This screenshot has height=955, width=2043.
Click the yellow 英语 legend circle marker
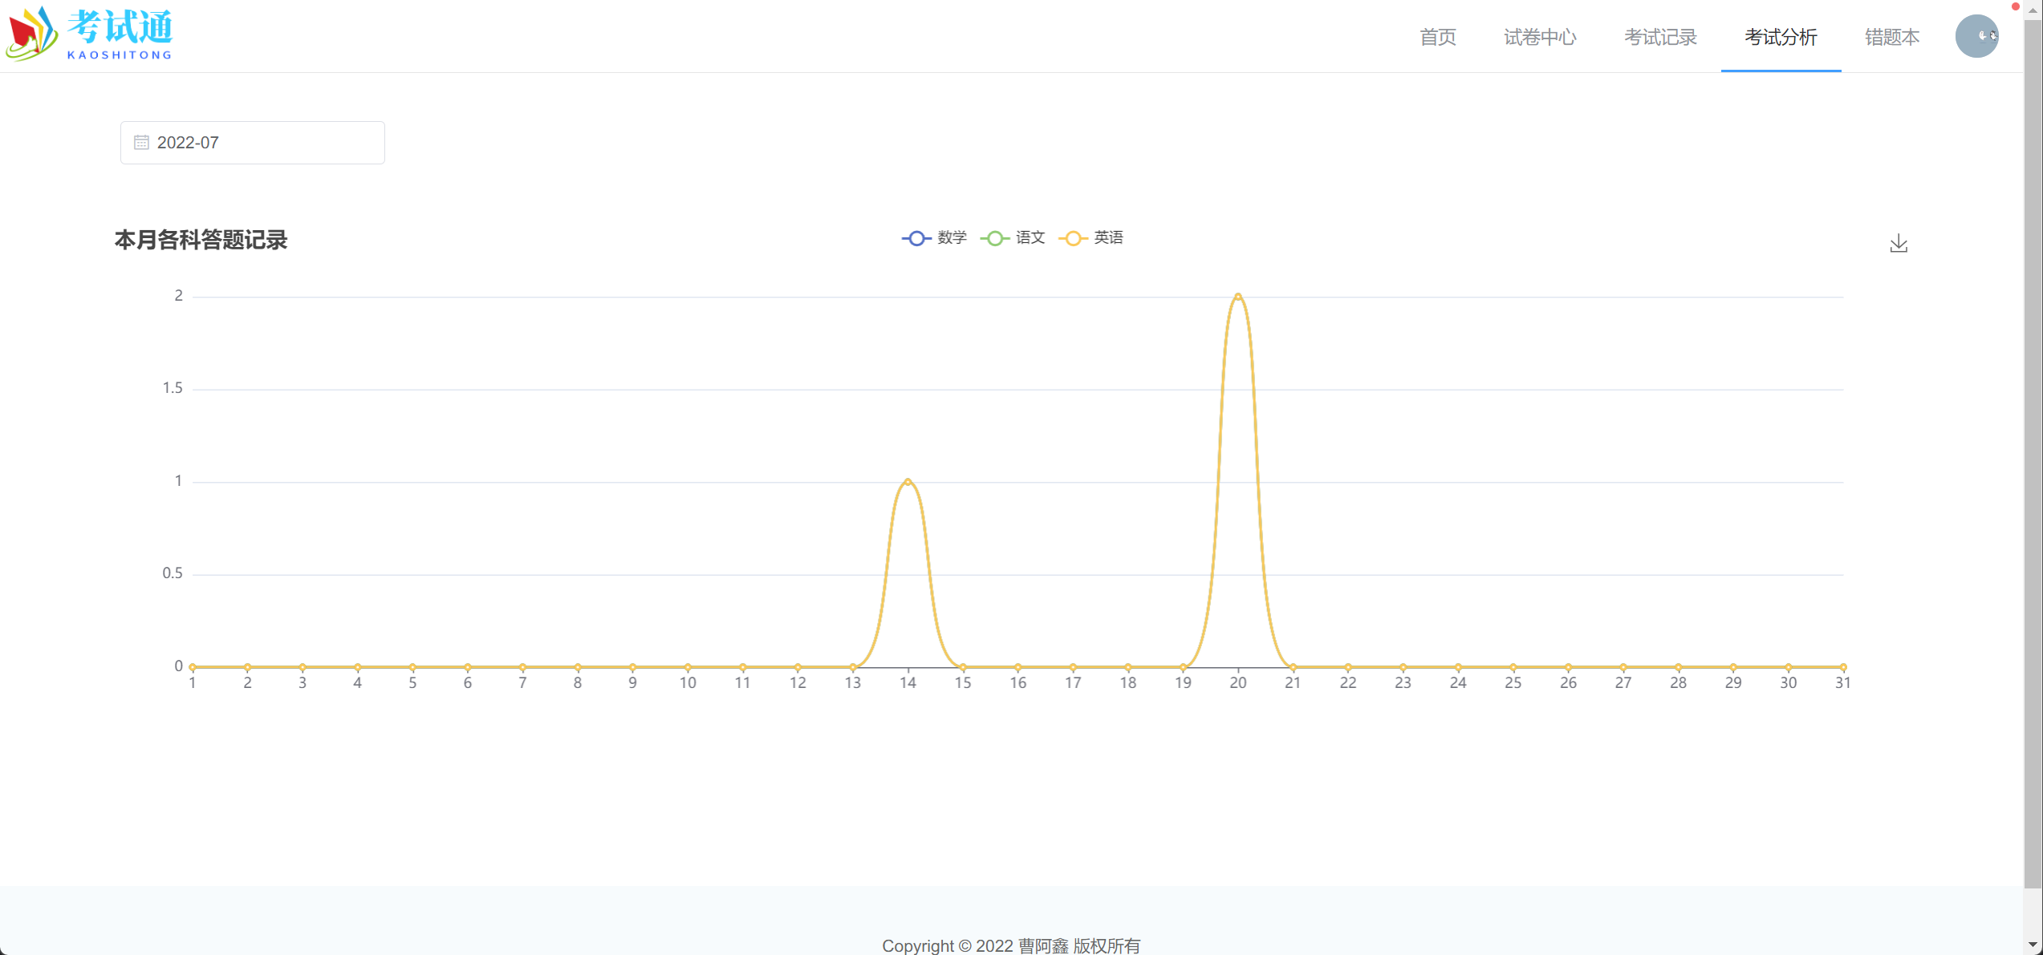click(1073, 237)
